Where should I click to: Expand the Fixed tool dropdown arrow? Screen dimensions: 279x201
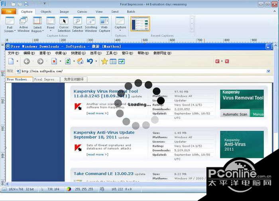coord(51,31)
